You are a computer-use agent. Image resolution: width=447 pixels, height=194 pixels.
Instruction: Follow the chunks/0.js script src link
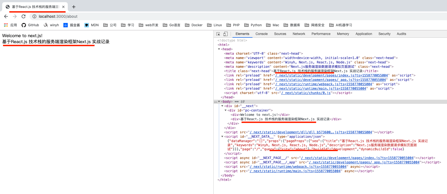(x=306, y=93)
